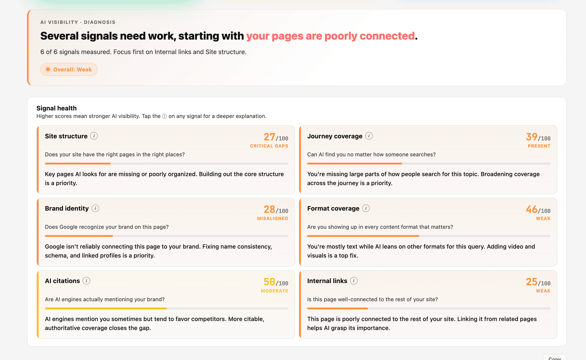Click the 25/100 Internal links score
The height and width of the screenshot is (360, 586).
(538, 282)
